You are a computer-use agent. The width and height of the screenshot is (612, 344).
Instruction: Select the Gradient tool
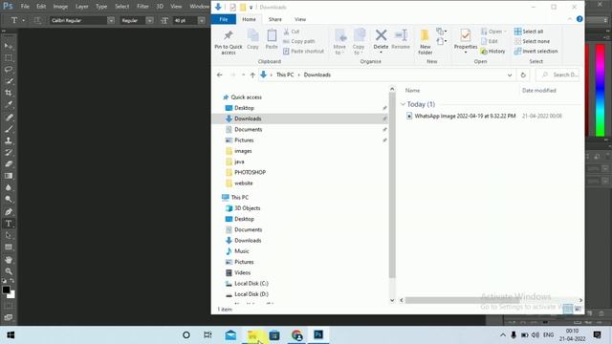tap(9, 176)
